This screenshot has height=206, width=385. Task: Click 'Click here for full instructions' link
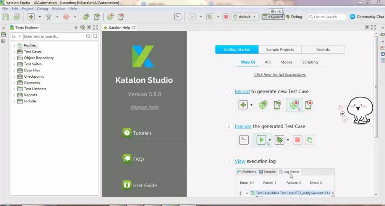click(x=280, y=74)
